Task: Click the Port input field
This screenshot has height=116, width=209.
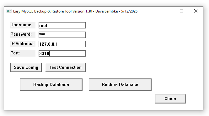Action: click(62, 53)
